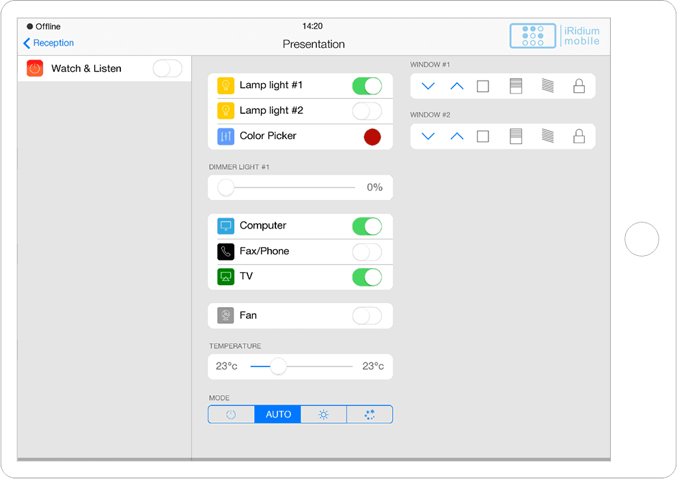Click the Window #1 down arrow
The image size is (677, 479).
[x=428, y=86]
